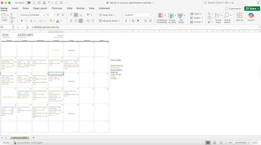The height and width of the screenshot is (145, 261).
Task: Open Find & Select
Action: click(x=227, y=18)
